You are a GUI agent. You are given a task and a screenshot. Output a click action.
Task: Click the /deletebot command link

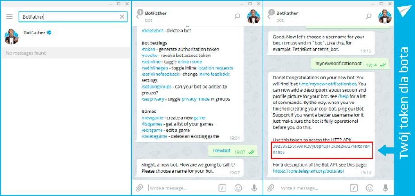click(152, 30)
